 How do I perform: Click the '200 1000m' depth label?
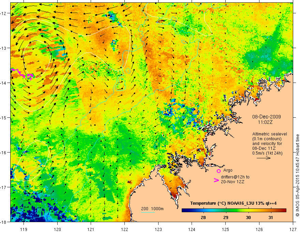[152, 209]
